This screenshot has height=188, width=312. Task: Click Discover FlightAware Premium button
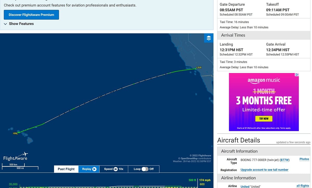tap(31, 15)
